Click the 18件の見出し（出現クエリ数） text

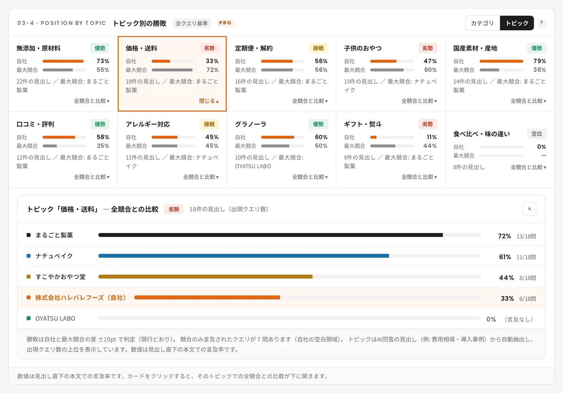(229, 209)
